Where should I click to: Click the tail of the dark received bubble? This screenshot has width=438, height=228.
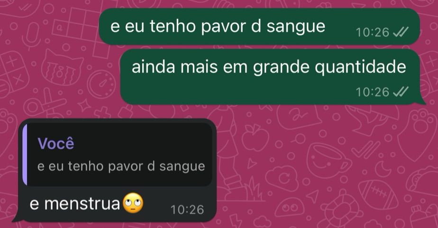pyautogui.click(x=16, y=219)
